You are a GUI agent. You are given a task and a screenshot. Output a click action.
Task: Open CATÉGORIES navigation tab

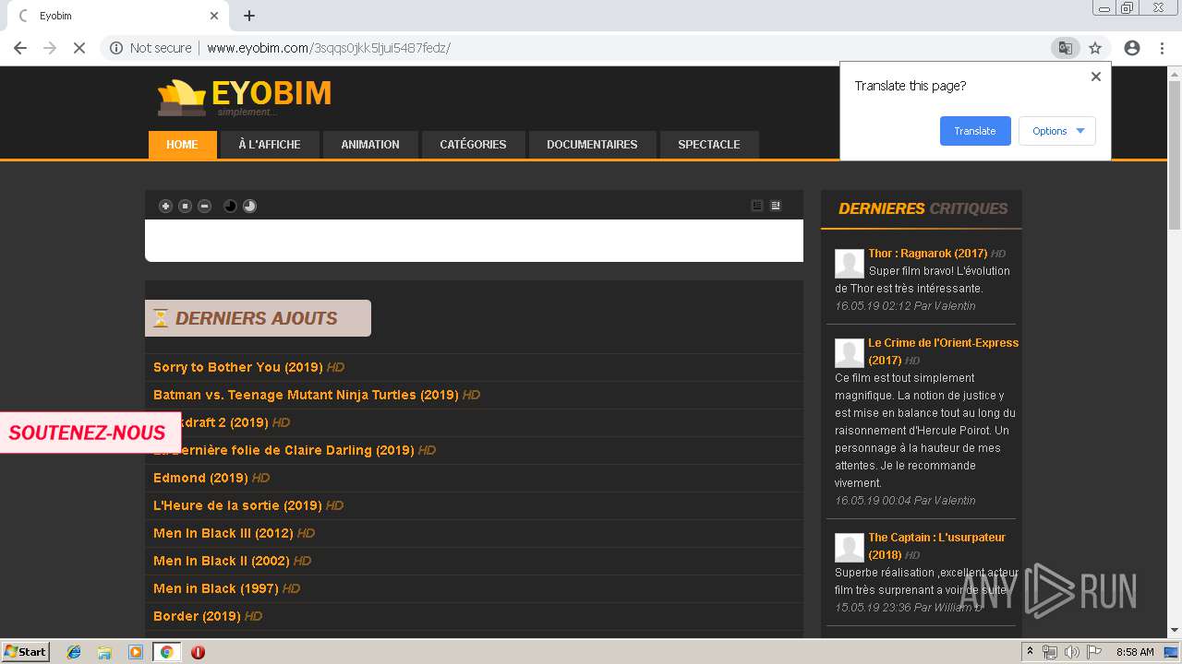pyautogui.click(x=473, y=145)
